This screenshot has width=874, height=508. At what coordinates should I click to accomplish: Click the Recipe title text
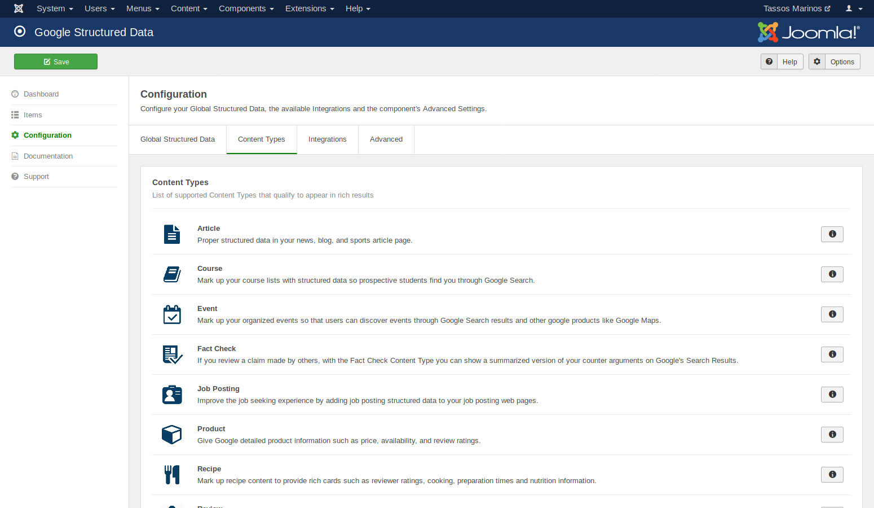point(209,469)
